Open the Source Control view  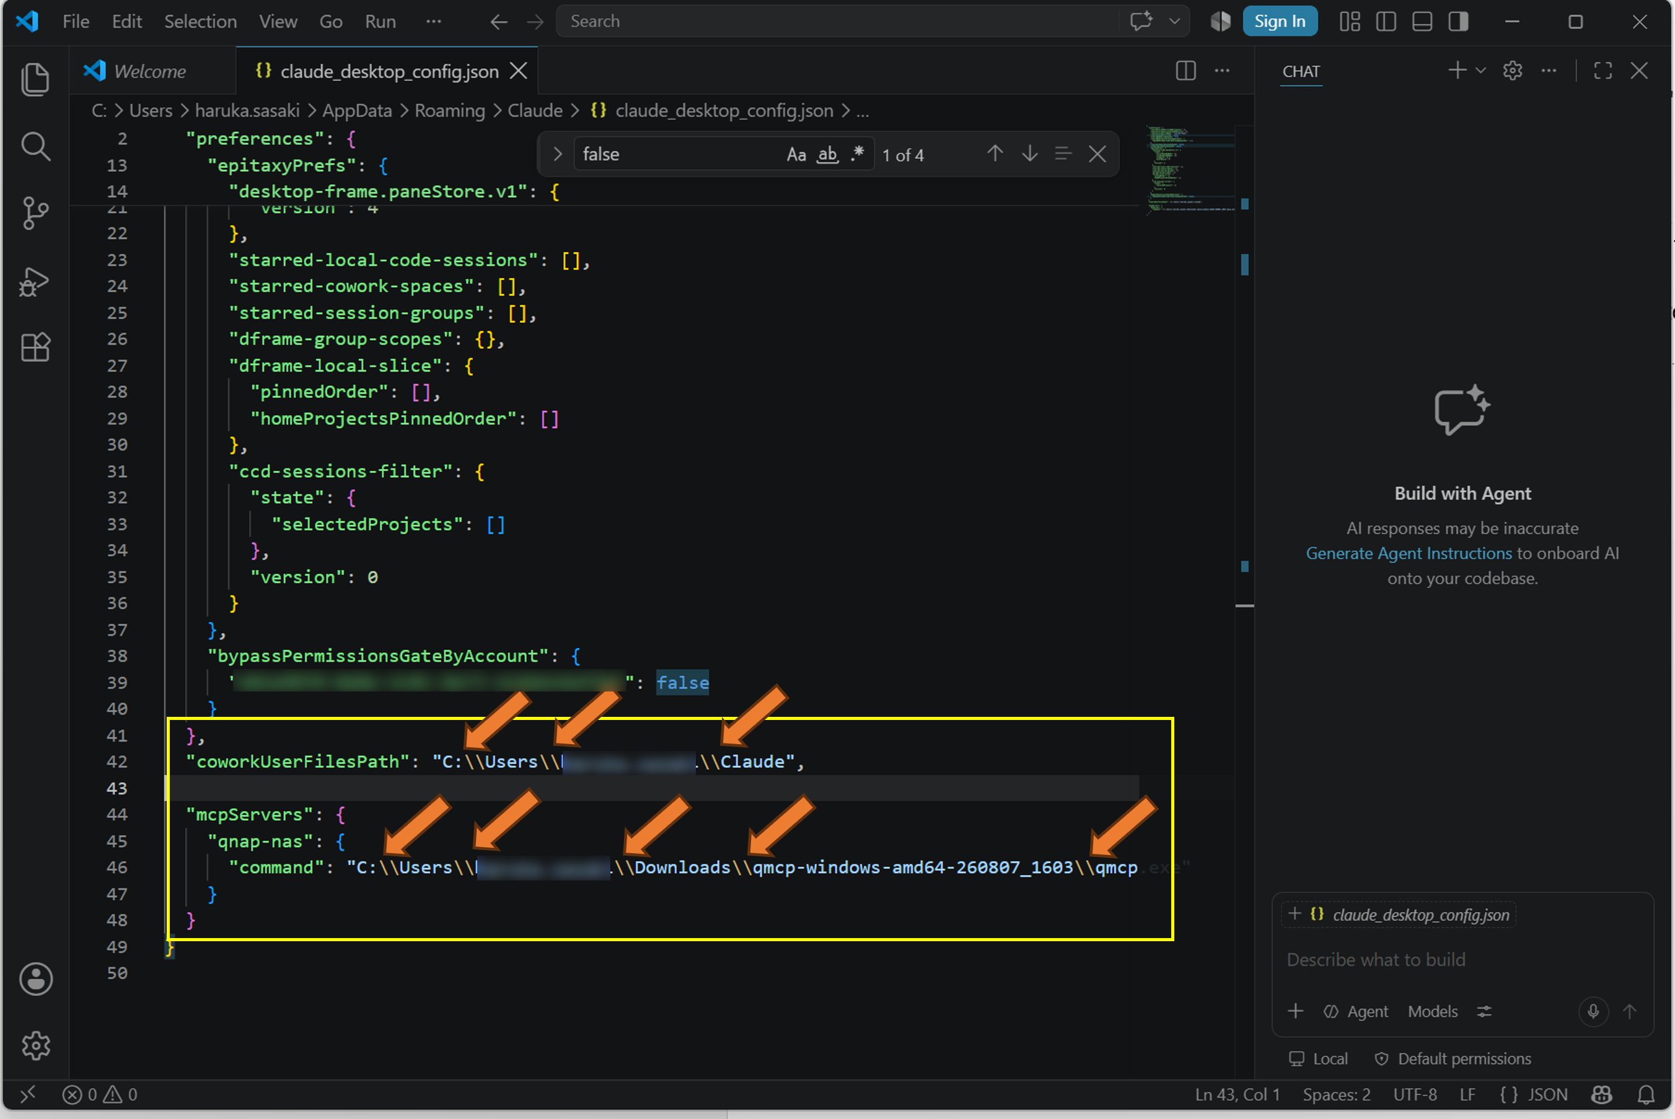(35, 213)
